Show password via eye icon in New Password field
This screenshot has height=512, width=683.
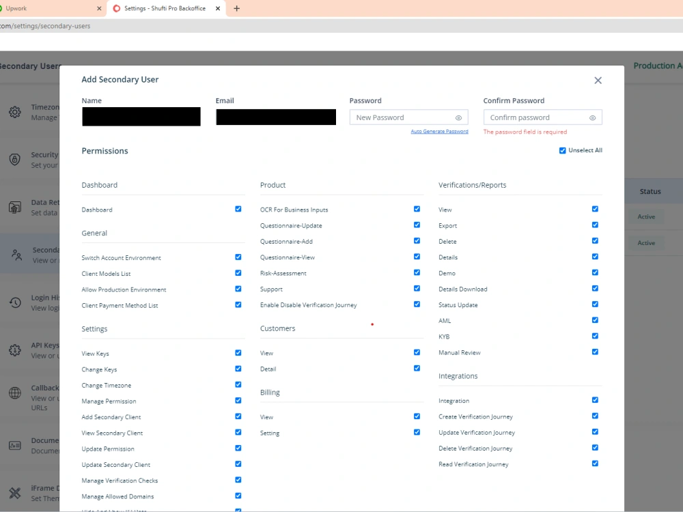(458, 117)
